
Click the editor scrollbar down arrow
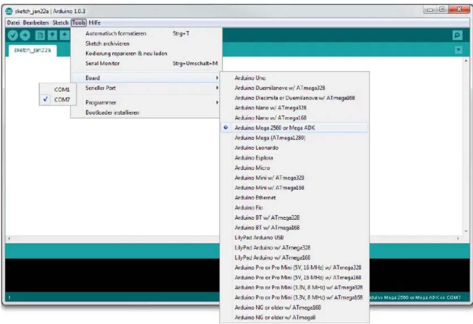click(466, 231)
